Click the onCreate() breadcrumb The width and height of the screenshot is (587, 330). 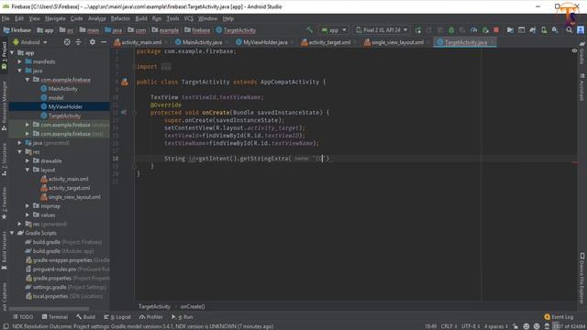pyautogui.click(x=193, y=306)
